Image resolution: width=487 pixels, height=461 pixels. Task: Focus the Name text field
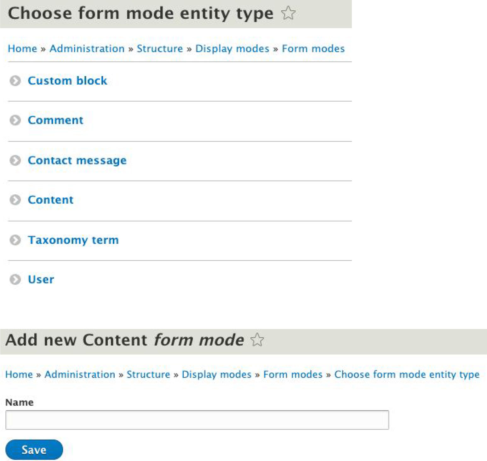pos(197,420)
